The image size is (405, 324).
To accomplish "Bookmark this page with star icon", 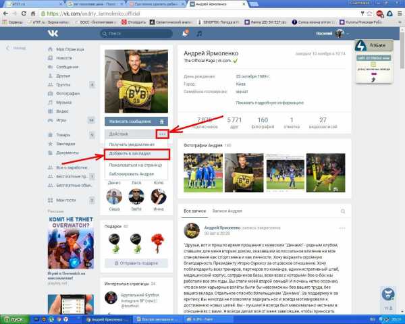I will [x=370, y=13].
